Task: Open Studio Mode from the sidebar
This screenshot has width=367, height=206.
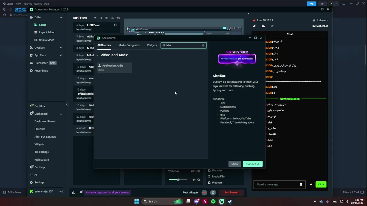Action: (x=46, y=40)
